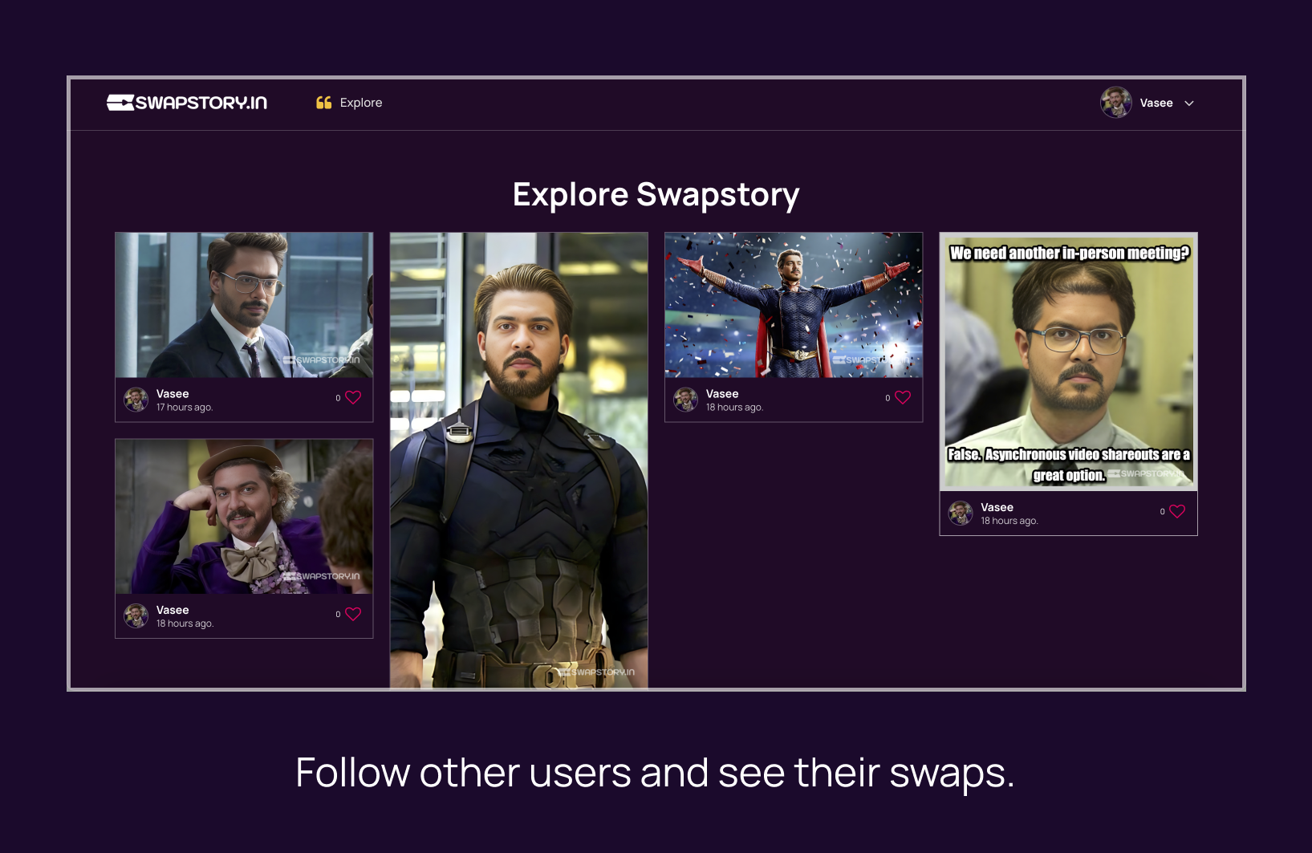Viewport: 1312px width, 853px height.
Task: Open the dark blue star-suit swap image
Action: 518,461
